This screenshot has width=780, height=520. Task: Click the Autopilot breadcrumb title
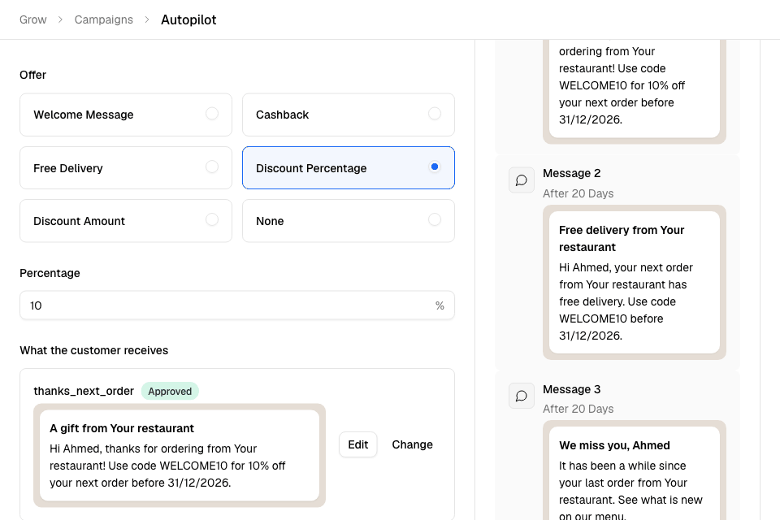point(188,19)
